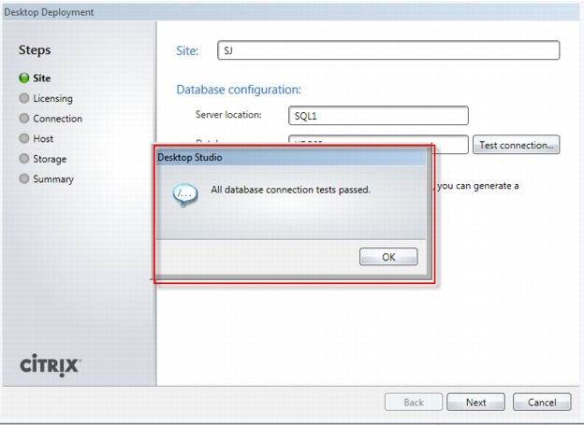The image size is (584, 425).
Task: Click the Desktop Studio dialog title
Action: 190,157
